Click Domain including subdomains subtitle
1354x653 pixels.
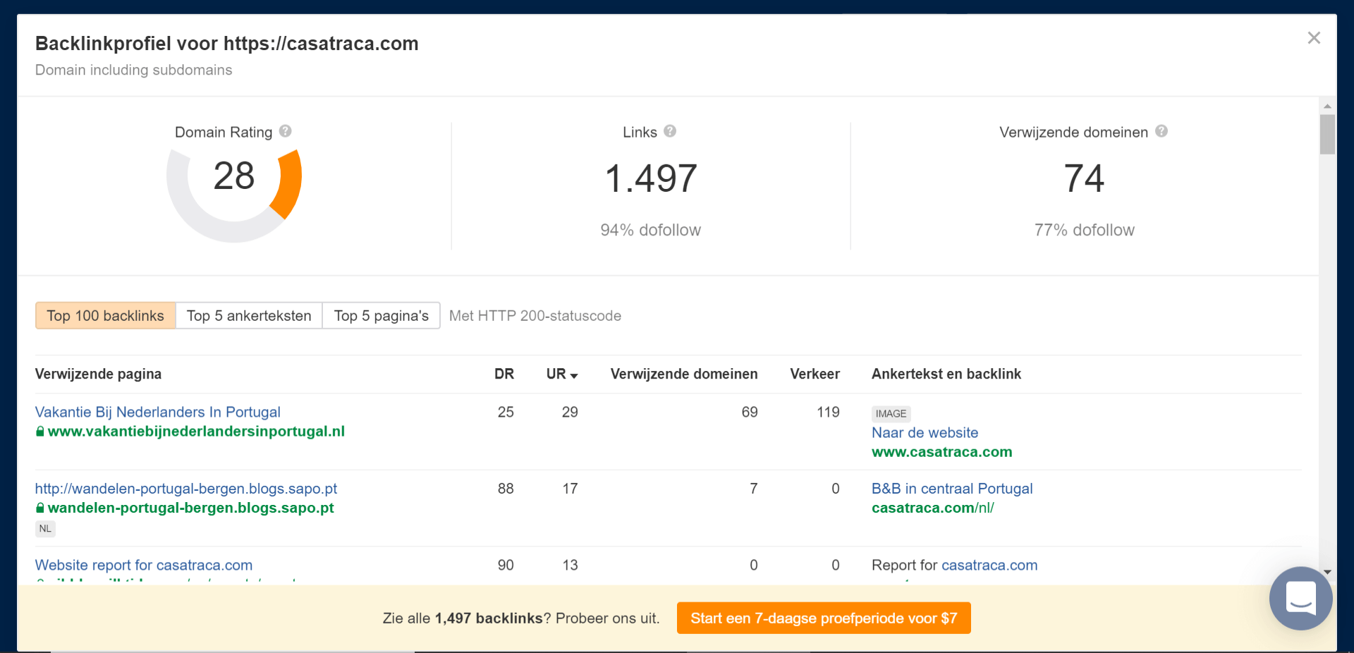(x=133, y=70)
